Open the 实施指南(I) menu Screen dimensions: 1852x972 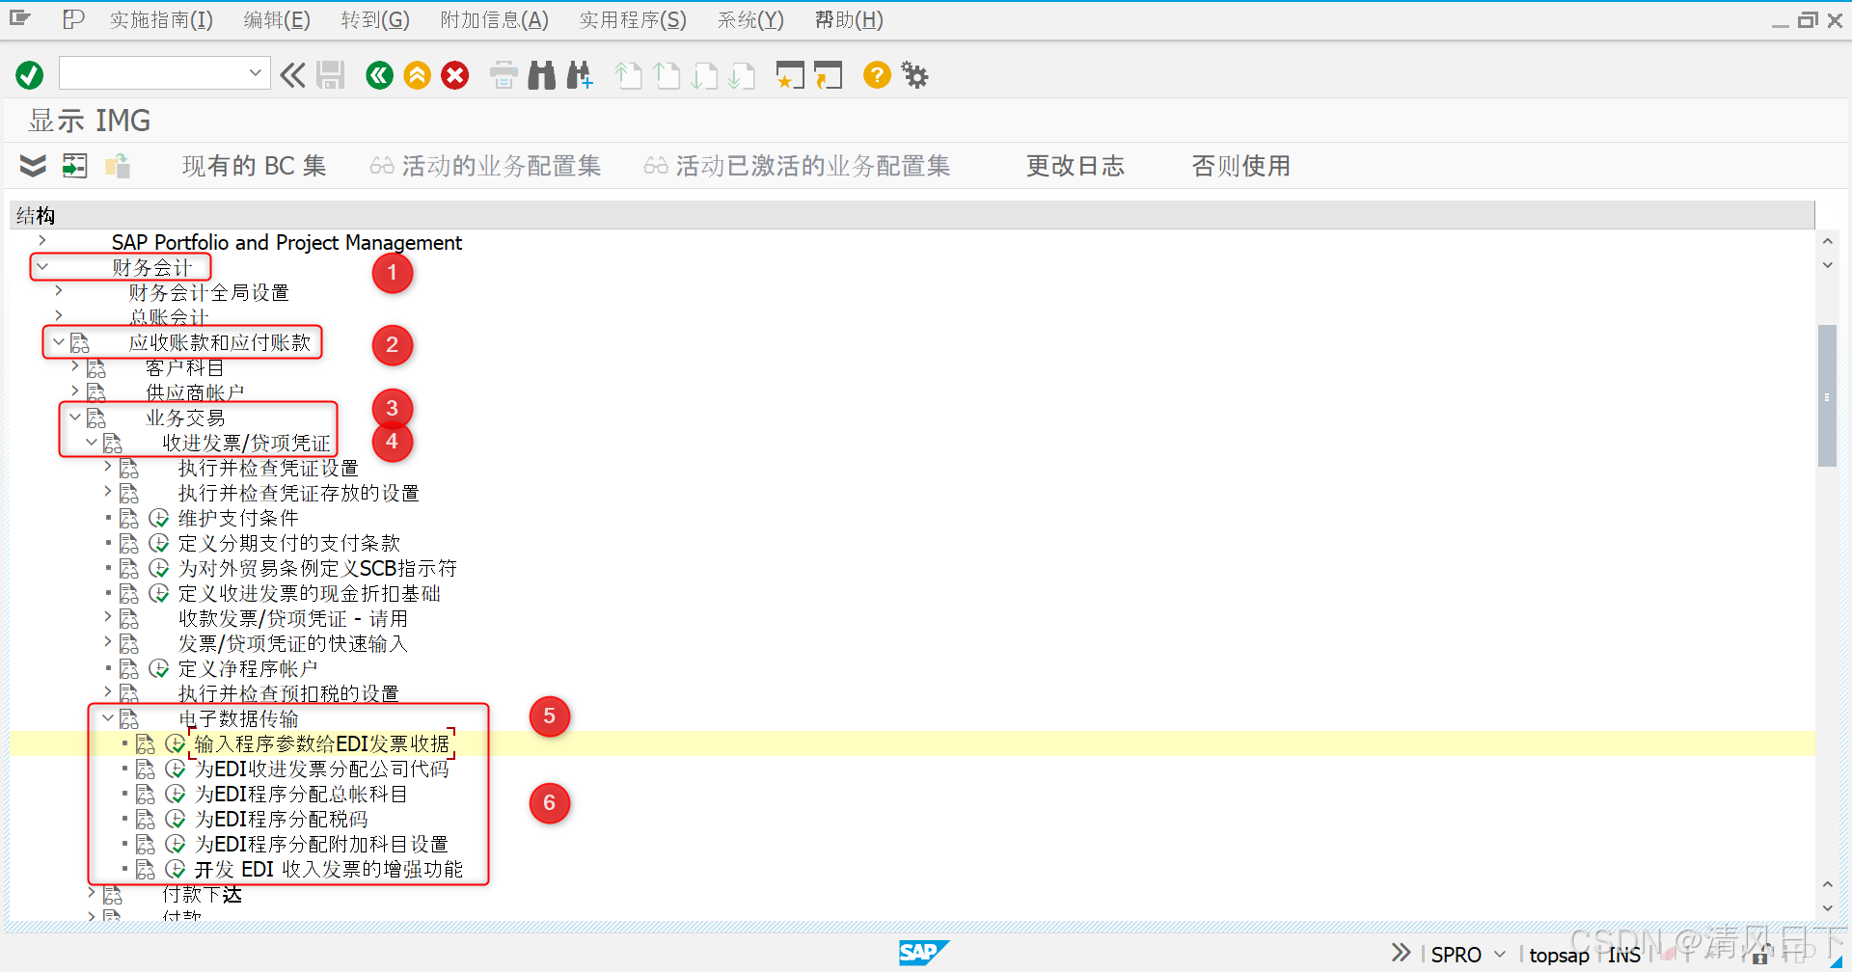point(161,20)
